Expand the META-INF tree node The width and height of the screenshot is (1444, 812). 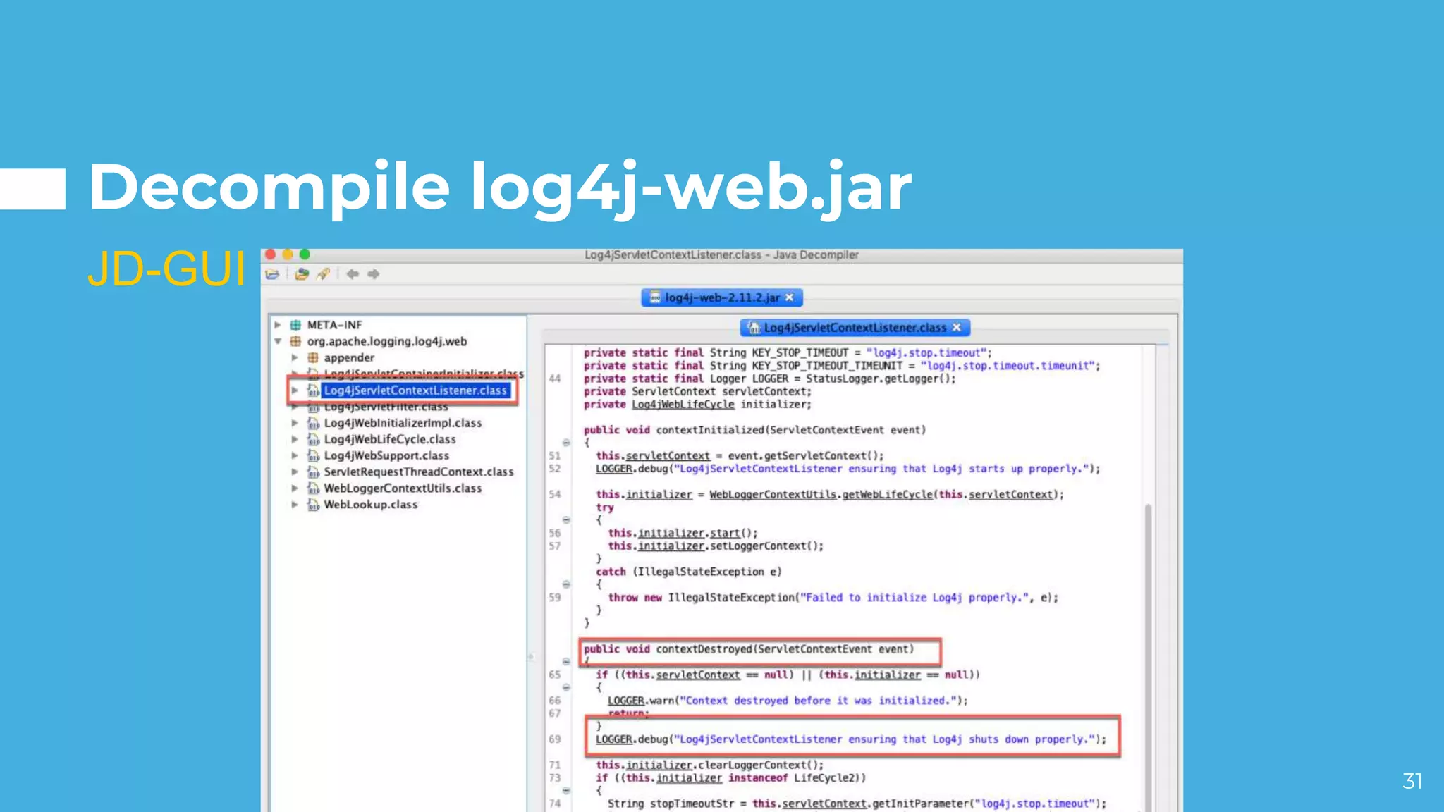click(278, 325)
